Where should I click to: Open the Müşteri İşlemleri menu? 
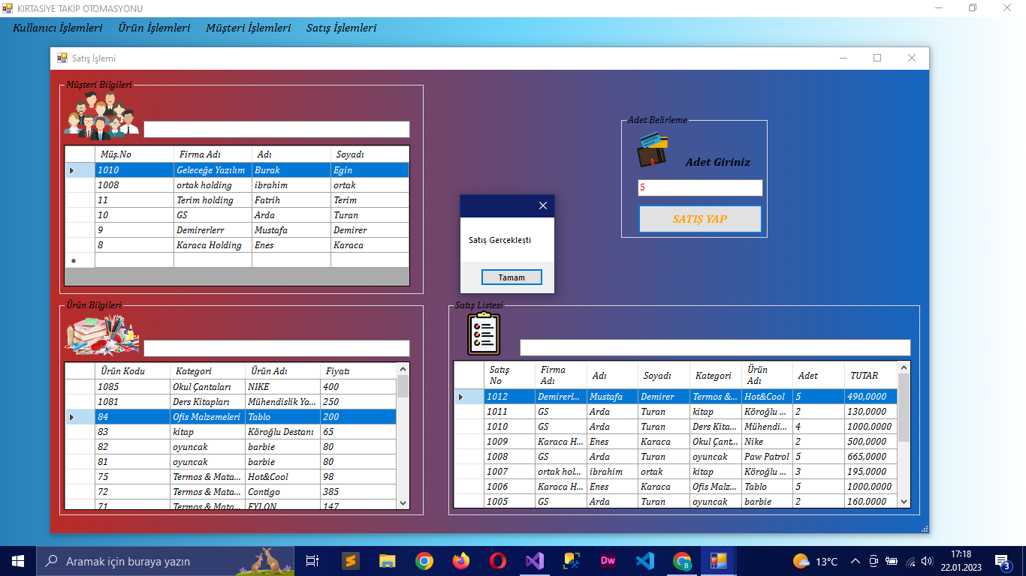pos(249,28)
